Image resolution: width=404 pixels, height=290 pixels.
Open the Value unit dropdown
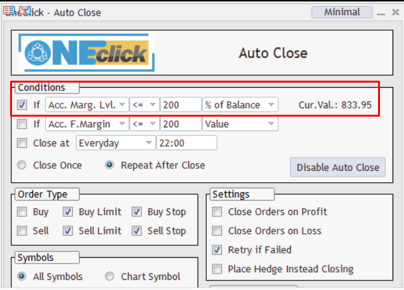pos(240,124)
